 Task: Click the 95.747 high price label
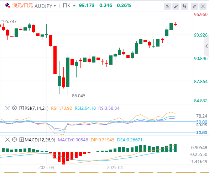pyautogui.click(x=10, y=22)
